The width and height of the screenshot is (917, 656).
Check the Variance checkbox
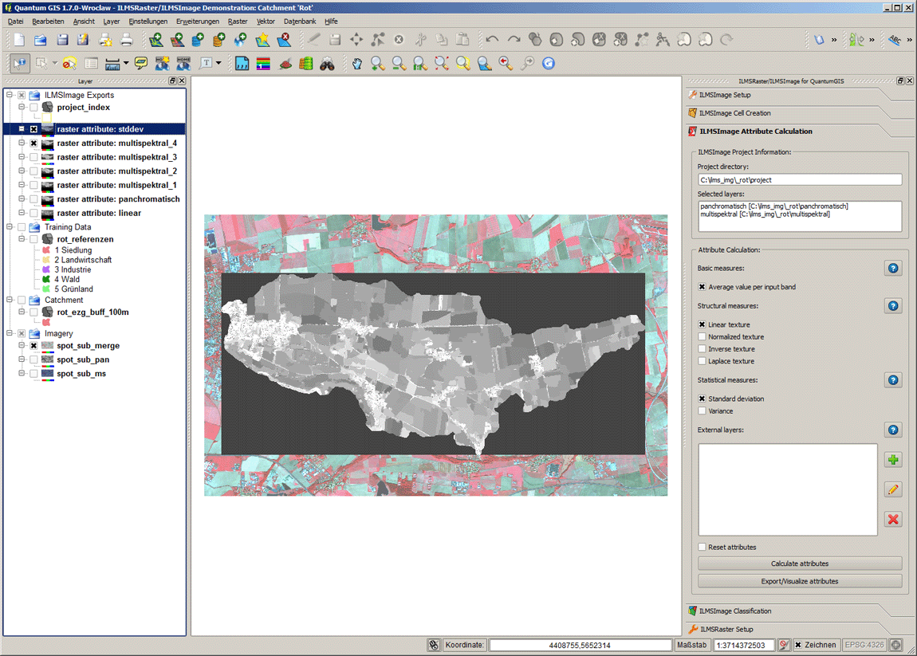click(x=702, y=411)
